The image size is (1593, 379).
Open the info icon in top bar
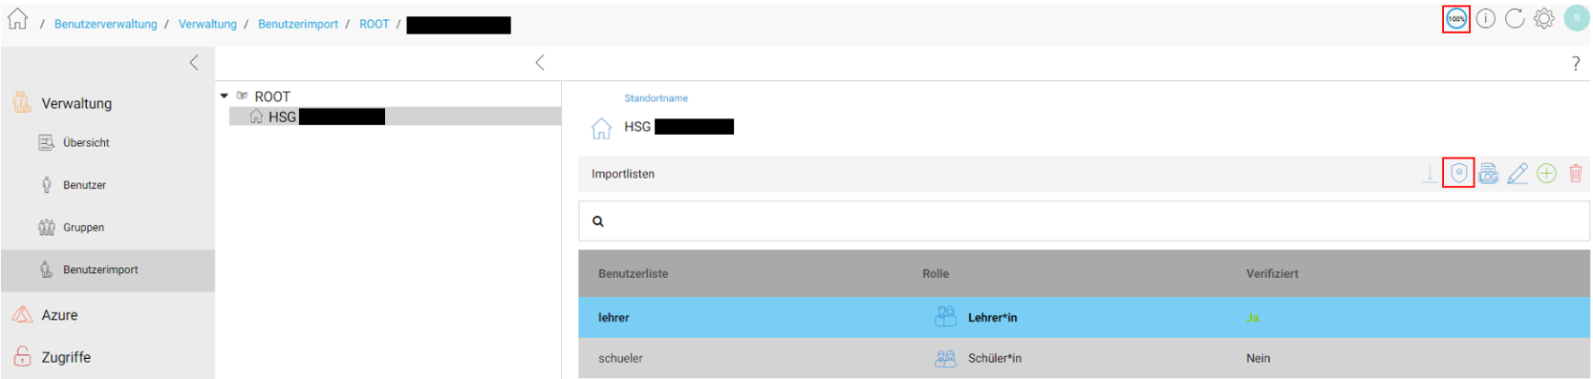tap(1485, 18)
